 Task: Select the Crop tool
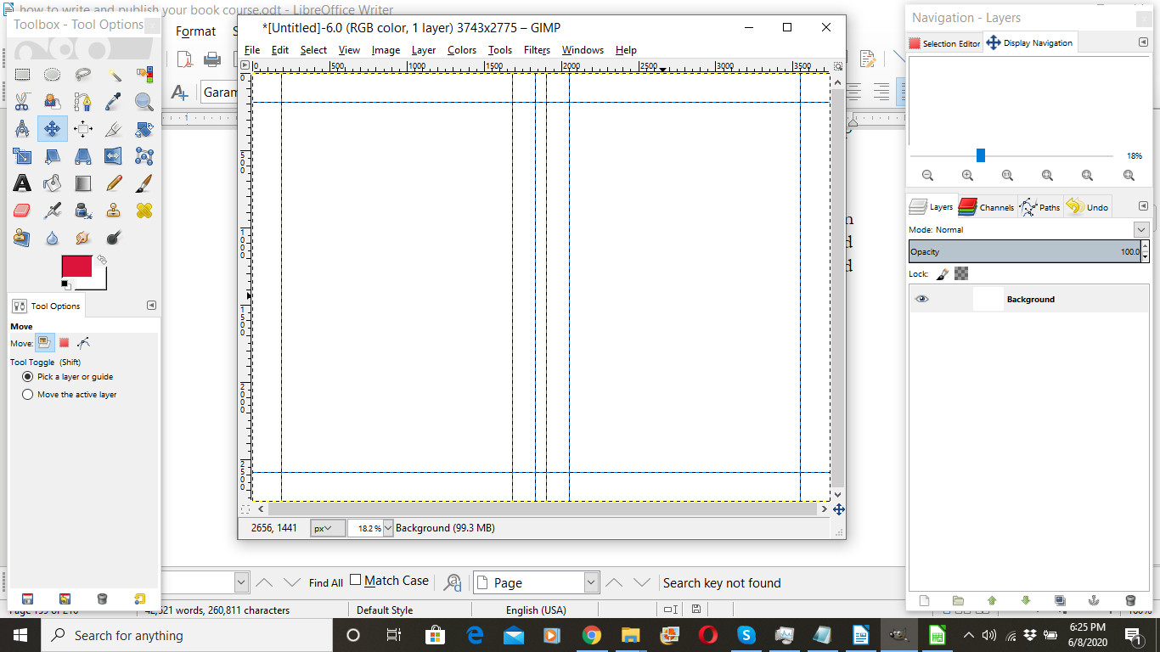(x=114, y=129)
